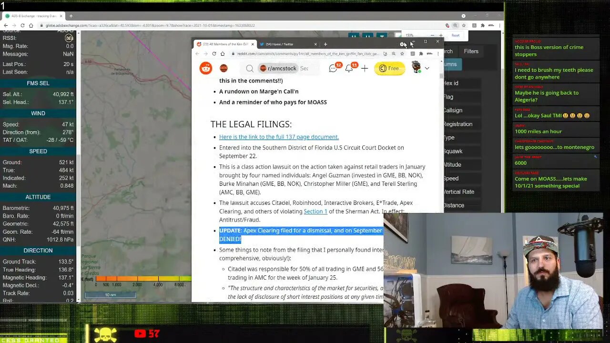The height and width of the screenshot is (343, 610).
Task: Select the Hex id column header
Action: click(451, 83)
